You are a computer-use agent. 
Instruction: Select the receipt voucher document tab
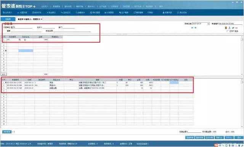coord(29,19)
